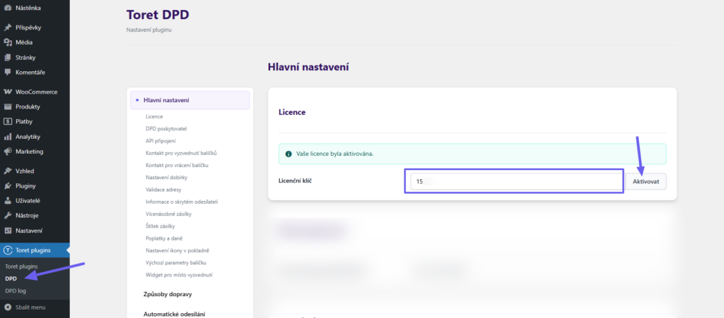
Task: Click the green info icon in license notice
Action: click(x=288, y=154)
